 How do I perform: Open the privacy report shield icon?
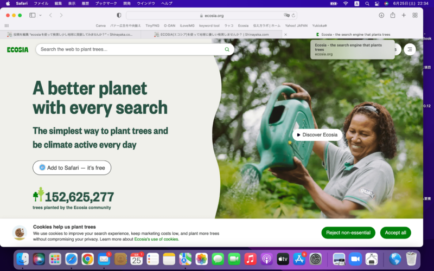tap(119, 15)
